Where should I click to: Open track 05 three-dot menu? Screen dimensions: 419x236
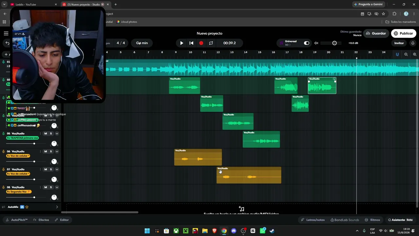[x=40, y=133]
